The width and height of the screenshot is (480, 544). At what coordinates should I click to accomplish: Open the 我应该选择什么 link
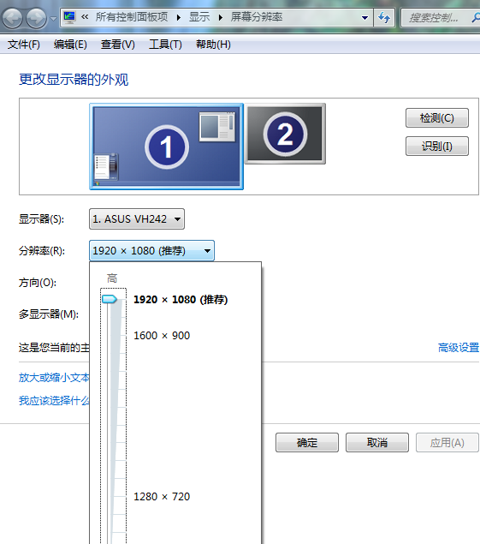54,401
